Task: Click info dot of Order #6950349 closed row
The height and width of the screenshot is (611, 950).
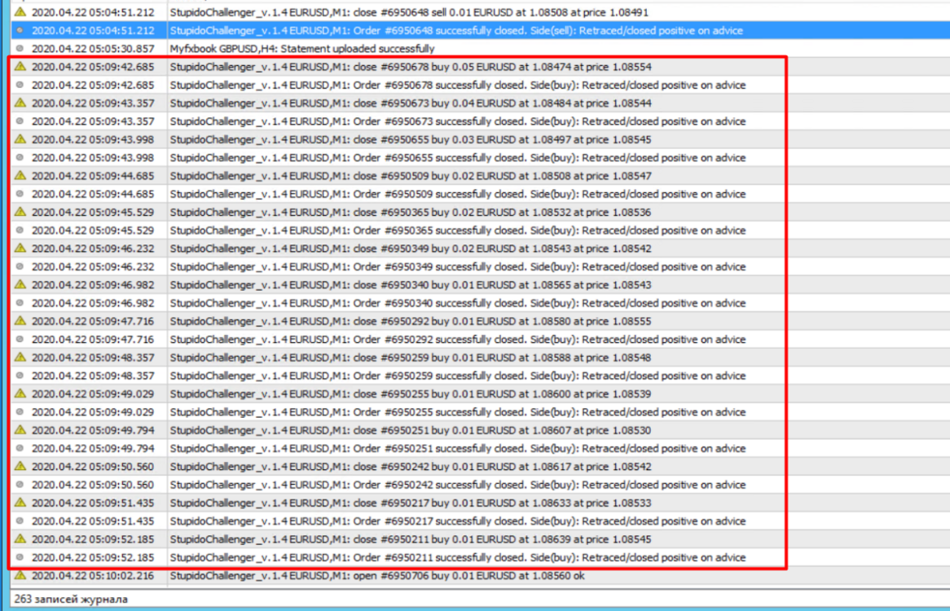Action: (20, 266)
